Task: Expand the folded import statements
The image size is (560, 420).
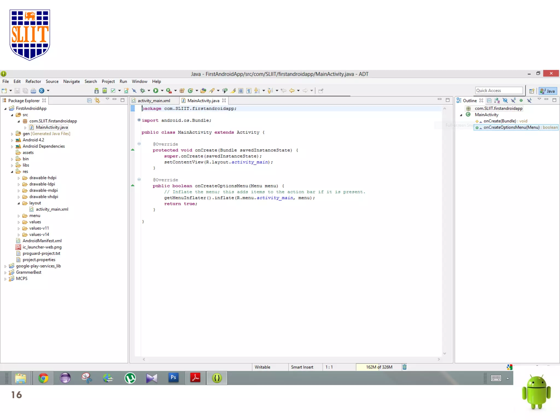Action: tap(139, 120)
